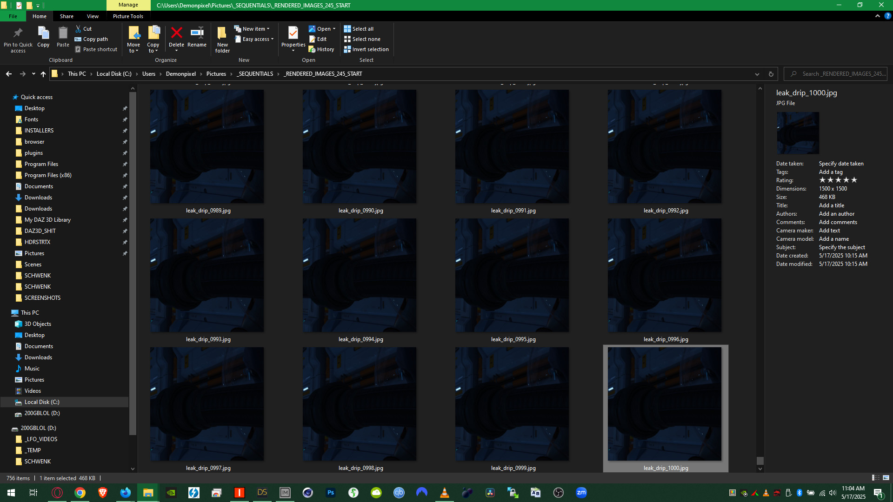This screenshot has height=502, width=893.
Task: Click Paste shortcut in the ribbon
Action: pyautogui.click(x=96, y=49)
